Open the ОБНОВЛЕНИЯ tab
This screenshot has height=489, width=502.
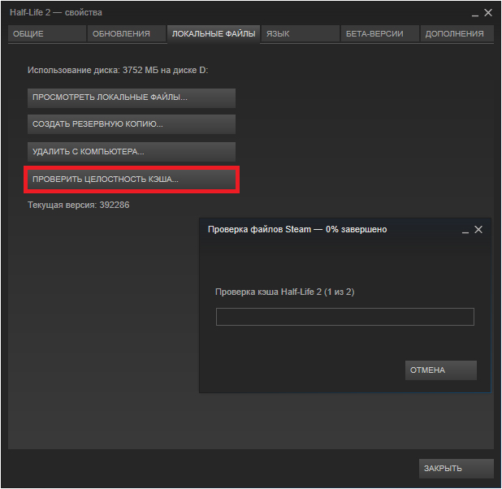click(127, 33)
